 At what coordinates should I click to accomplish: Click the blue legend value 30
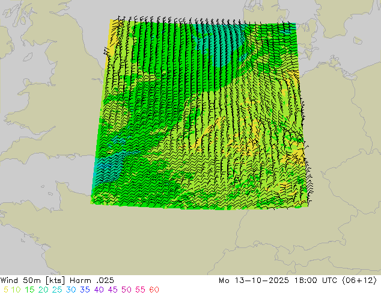(x=71, y=290)
